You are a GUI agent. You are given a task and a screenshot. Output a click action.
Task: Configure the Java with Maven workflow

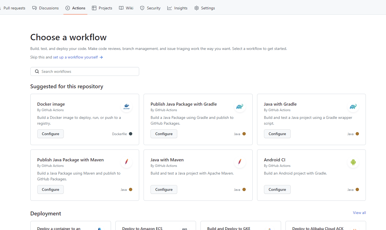(x=164, y=189)
